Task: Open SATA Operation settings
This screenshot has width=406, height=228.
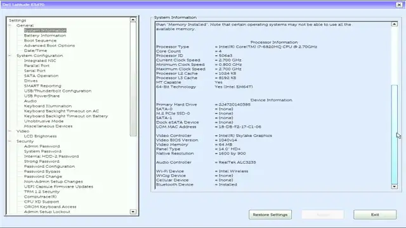Action: 41,76
